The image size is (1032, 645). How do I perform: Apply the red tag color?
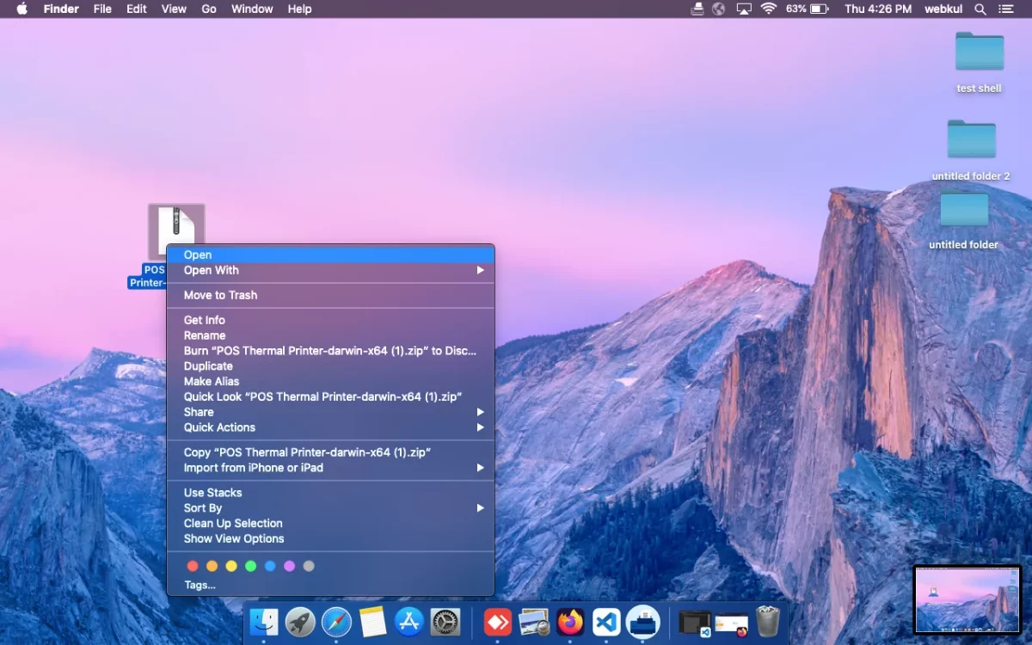[193, 566]
